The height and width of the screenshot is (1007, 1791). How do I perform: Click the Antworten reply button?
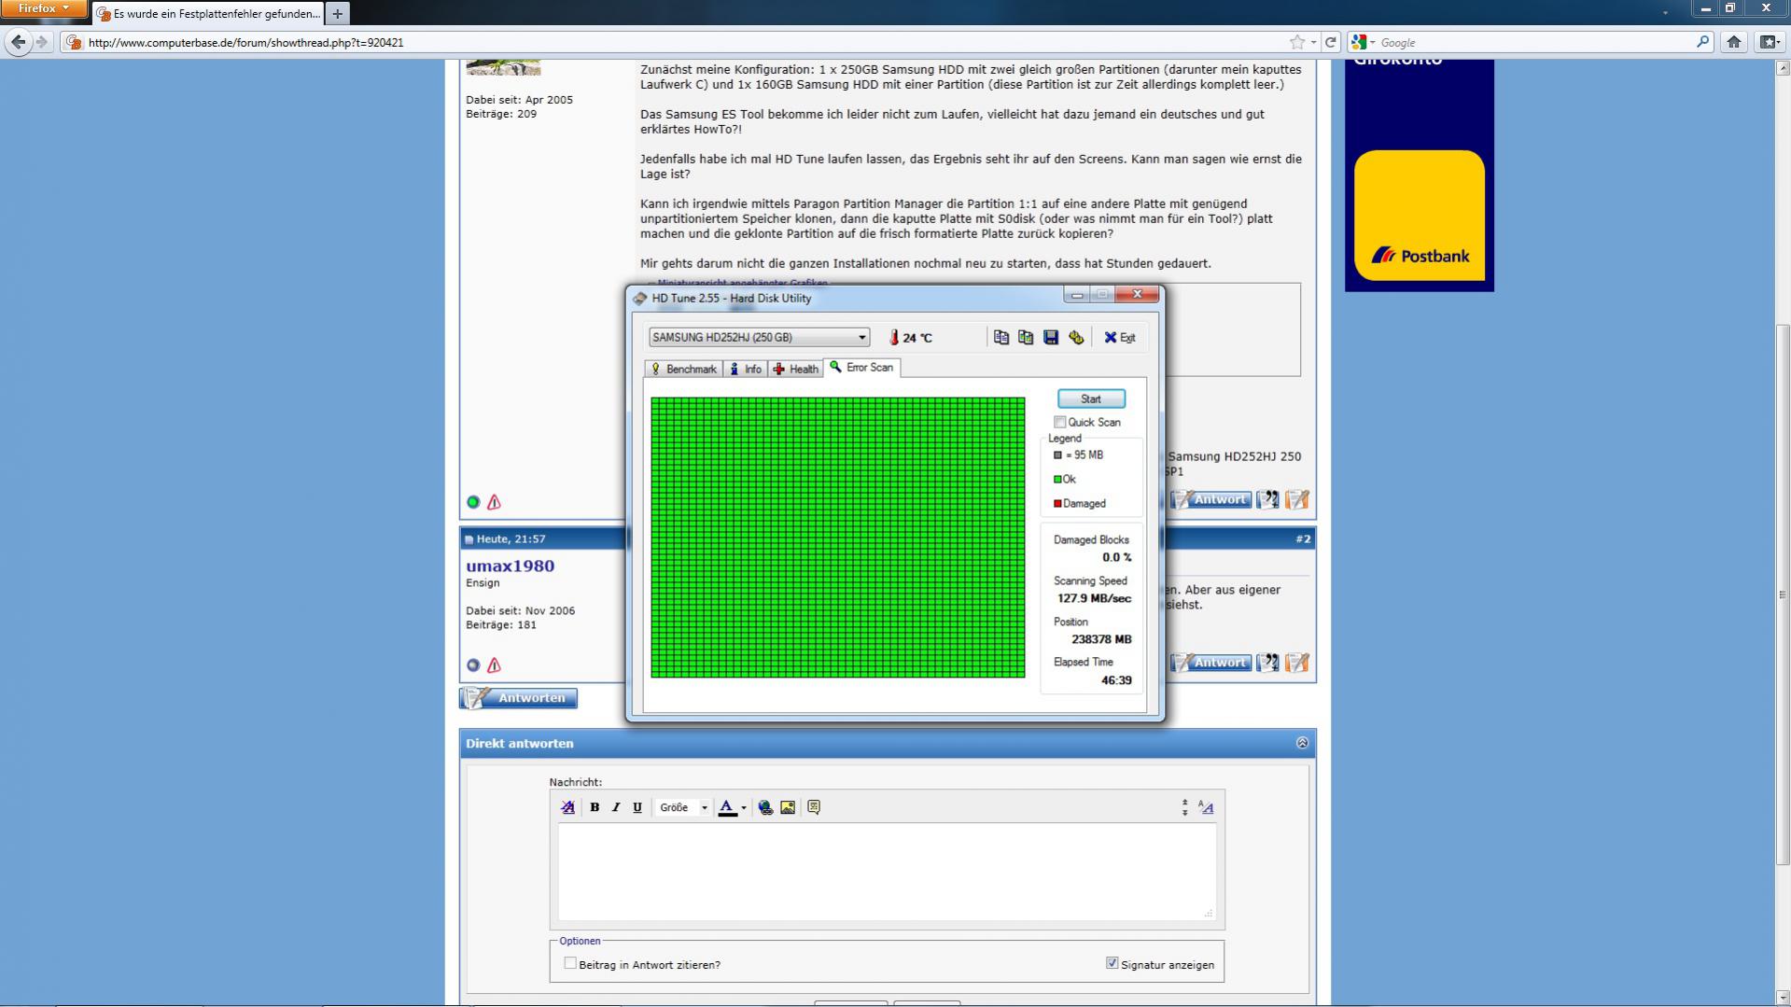[519, 698]
